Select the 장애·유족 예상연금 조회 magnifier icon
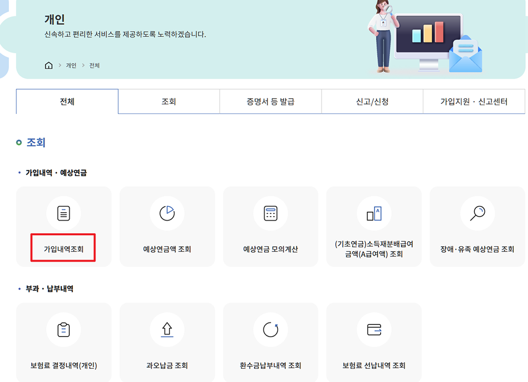This screenshot has height=382, width=528. click(477, 214)
